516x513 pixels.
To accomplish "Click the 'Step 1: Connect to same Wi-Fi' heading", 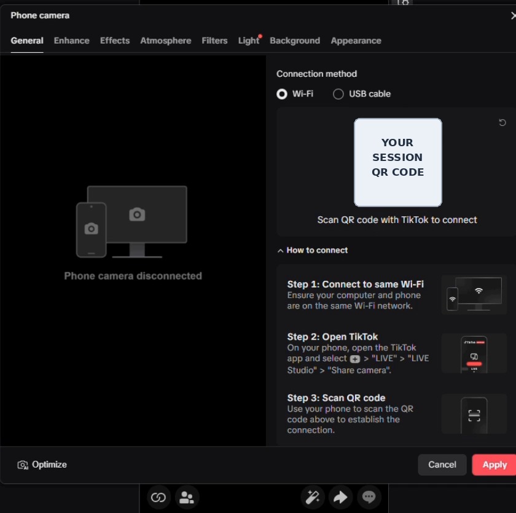I will coord(356,284).
